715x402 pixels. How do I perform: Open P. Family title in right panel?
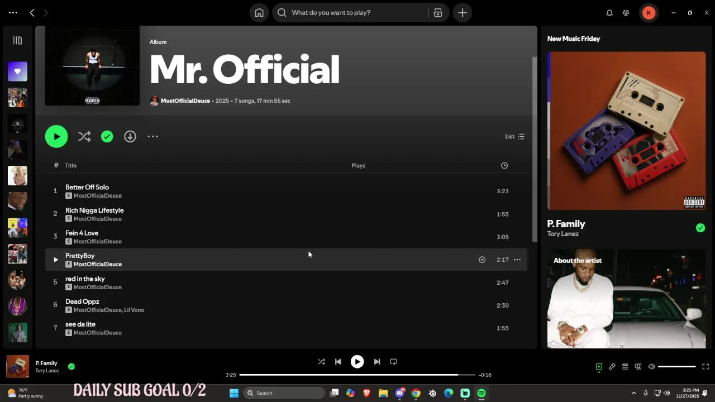(566, 224)
